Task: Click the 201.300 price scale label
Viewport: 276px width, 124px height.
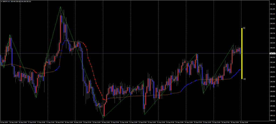Action: coord(272,4)
